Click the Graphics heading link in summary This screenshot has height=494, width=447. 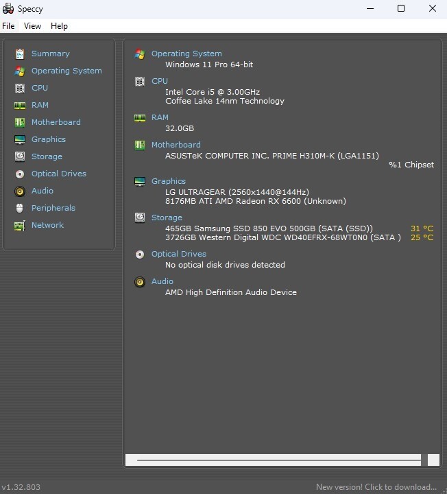coord(169,181)
